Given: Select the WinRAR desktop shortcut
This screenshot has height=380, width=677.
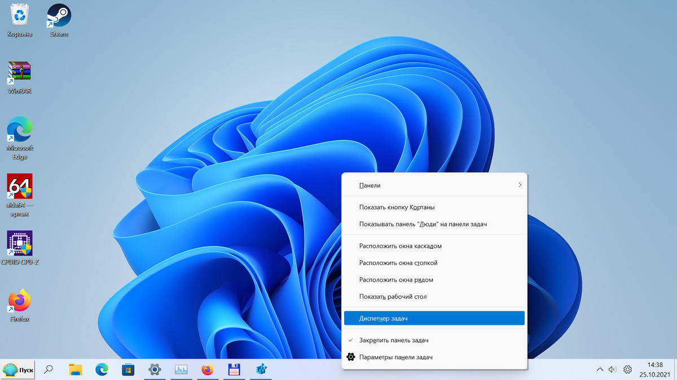Looking at the screenshot, I should 20,77.
